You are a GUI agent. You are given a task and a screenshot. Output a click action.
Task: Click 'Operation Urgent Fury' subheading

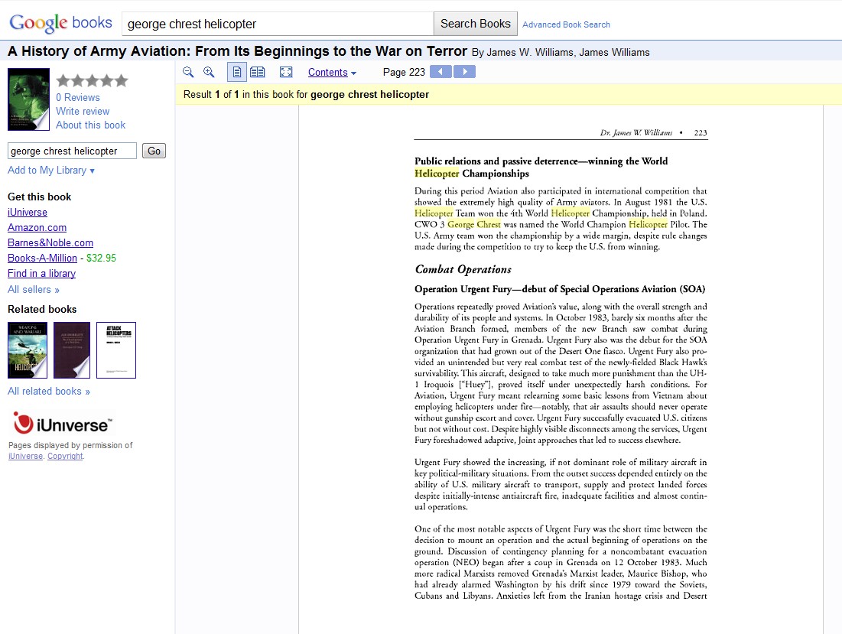[560, 289]
